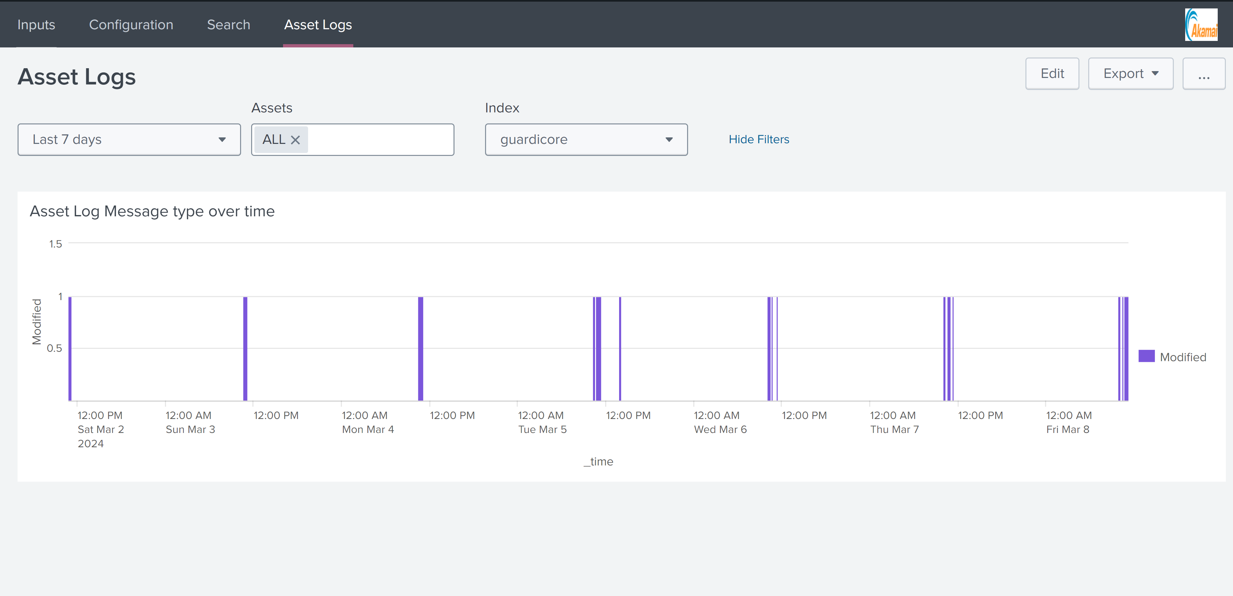Screen dimensions: 1233x596
Task: Open the Last 7 days time range dropdown
Action: pyautogui.click(x=129, y=140)
